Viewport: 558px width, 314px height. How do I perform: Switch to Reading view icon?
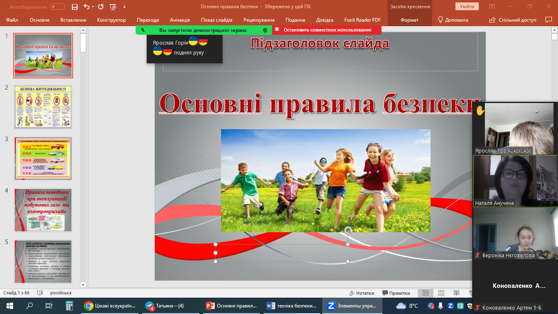457,293
